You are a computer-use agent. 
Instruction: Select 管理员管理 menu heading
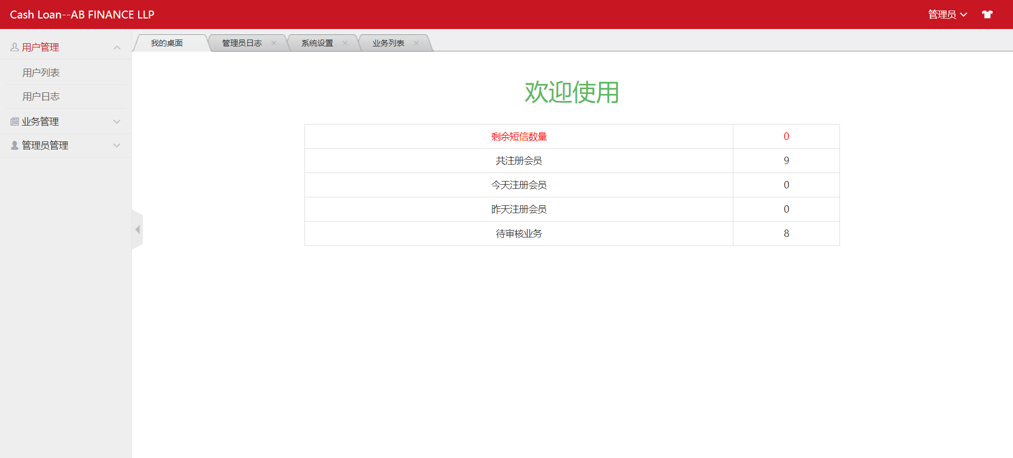coord(45,145)
